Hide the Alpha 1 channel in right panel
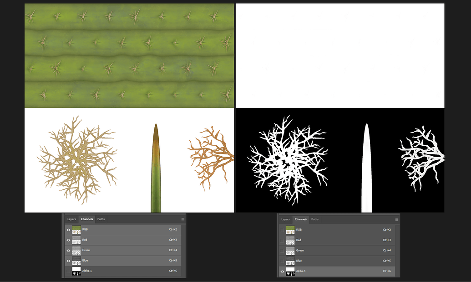 282,271
